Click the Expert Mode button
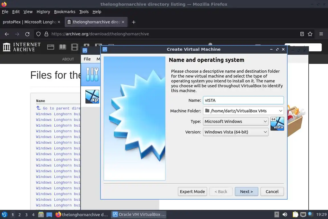328x219 pixels. 192,192
